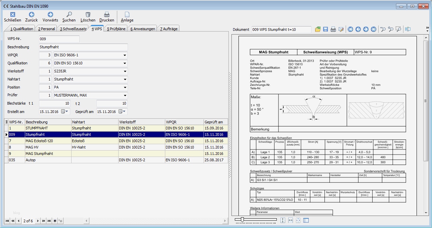Jump to last page of document preview
Image resolution: width=432 pixels, height=228 pixels.
click(373, 30)
